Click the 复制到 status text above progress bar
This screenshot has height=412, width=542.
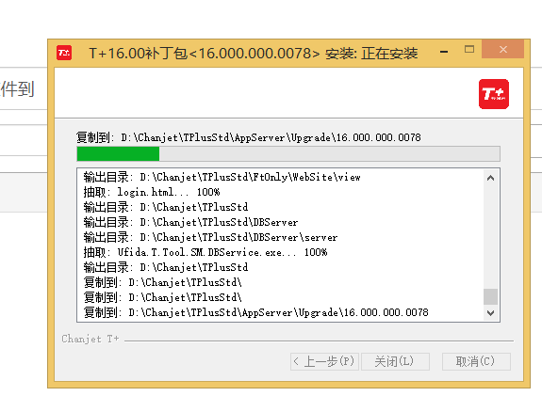(x=249, y=137)
